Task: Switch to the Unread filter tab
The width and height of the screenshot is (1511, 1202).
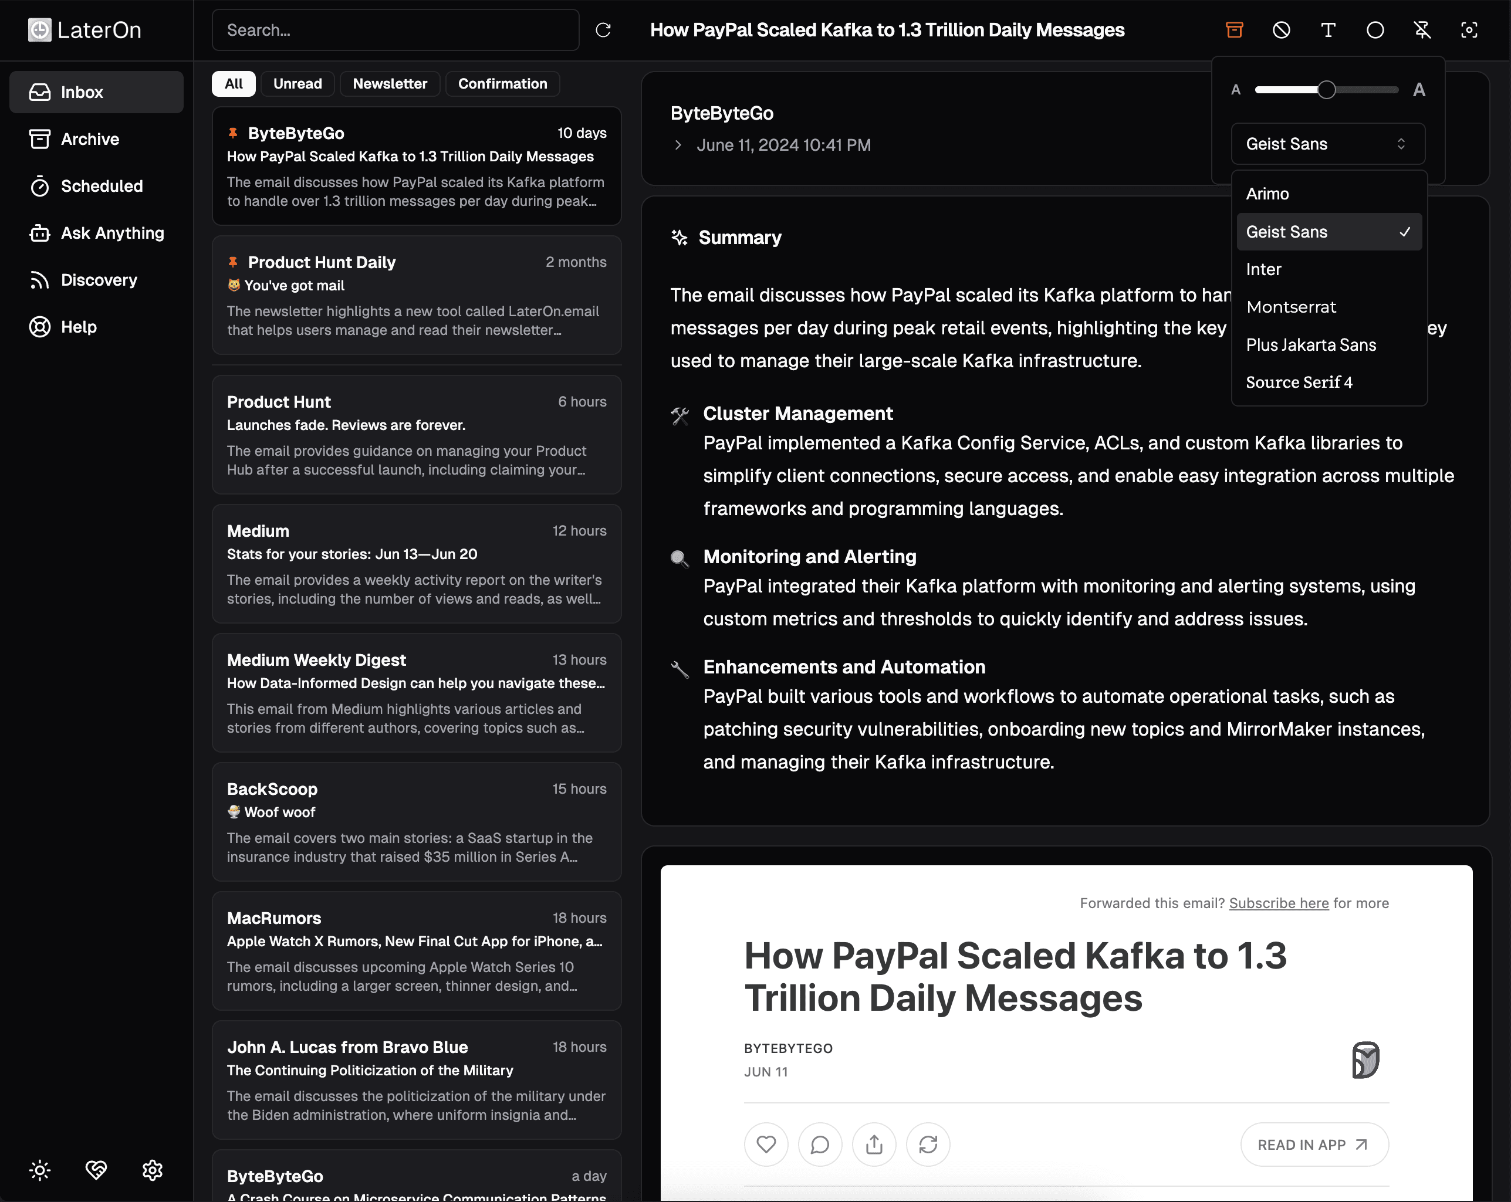Action: pyautogui.click(x=297, y=83)
